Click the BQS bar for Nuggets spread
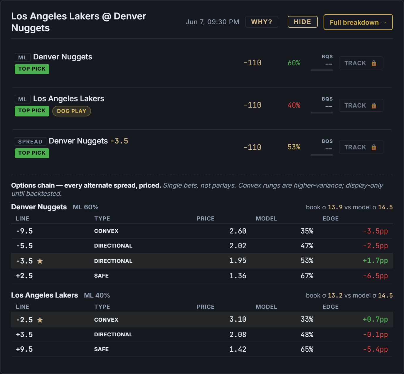The height and width of the screenshot is (374, 404). [x=322, y=155]
